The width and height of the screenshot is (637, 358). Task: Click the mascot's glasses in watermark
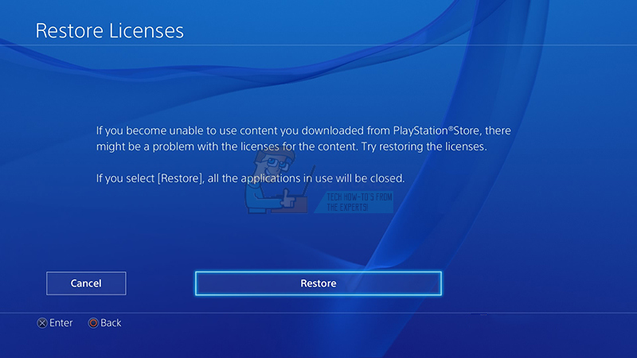pyautogui.click(x=276, y=164)
